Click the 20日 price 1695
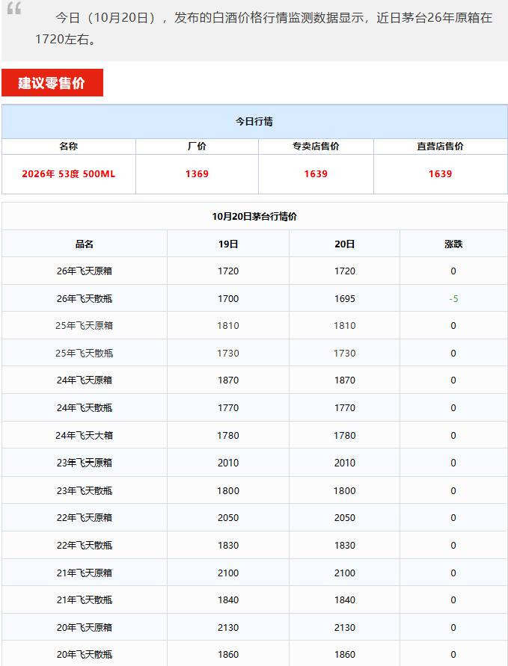508x666 pixels. (344, 298)
